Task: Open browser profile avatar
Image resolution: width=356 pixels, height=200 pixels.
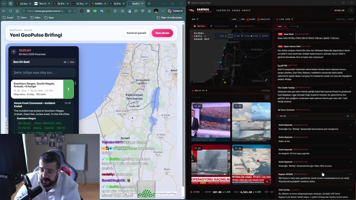Action: pos(156,11)
